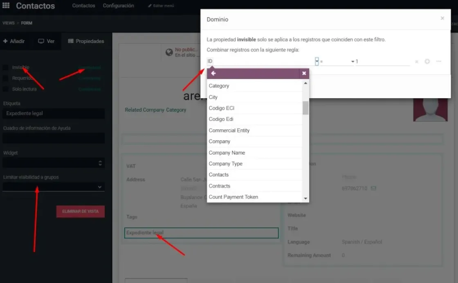Click the field list scroll up arrow
Image resolution: width=458 pixels, height=283 pixels.
click(x=305, y=83)
